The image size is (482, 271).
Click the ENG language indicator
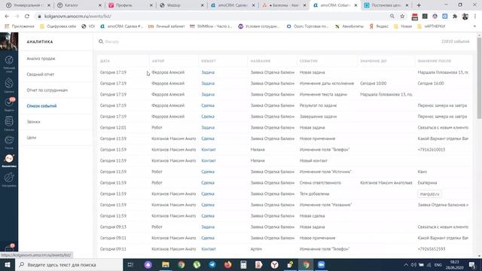point(438,264)
